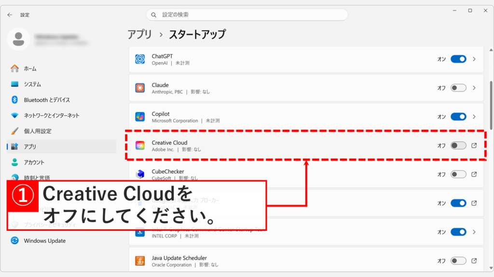Click the Windows Update icon in the sidebar
The height and width of the screenshot is (277, 494).
[x=14, y=241]
